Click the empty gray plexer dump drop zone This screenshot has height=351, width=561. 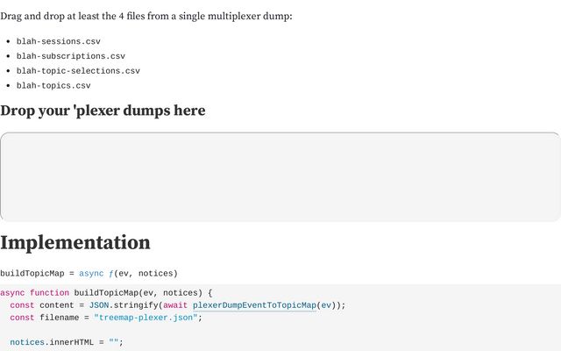point(280,177)
